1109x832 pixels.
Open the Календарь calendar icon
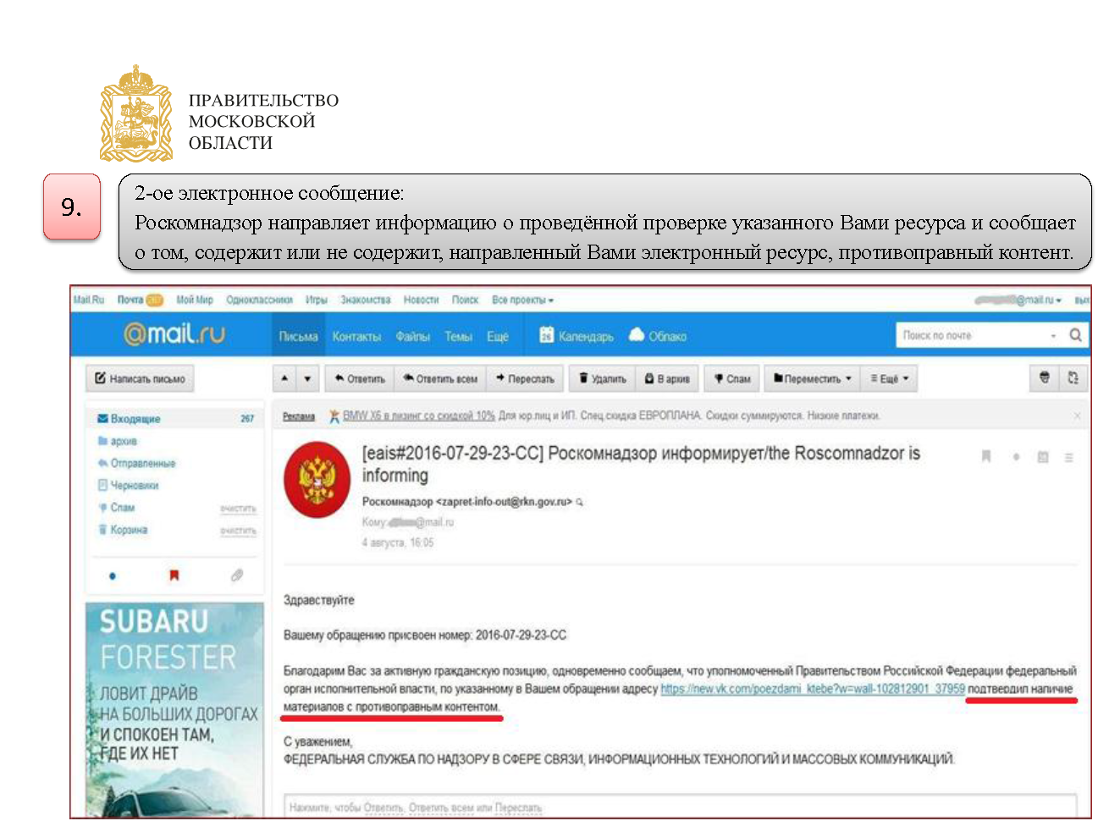click(x=546, y=335)
